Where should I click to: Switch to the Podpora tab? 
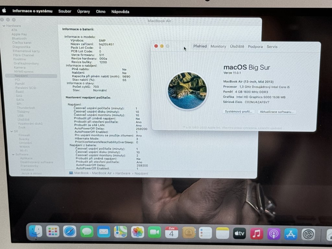255,47
